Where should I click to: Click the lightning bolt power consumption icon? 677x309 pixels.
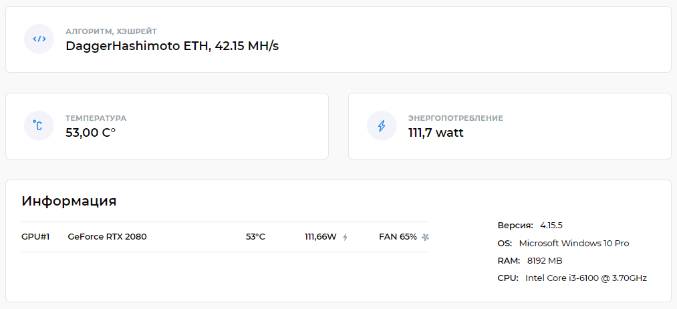pos(382,126)
